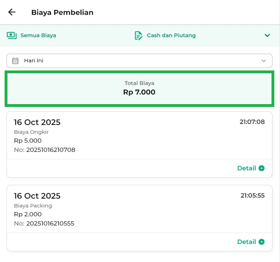Select the Cash dan Piutang filter label

point(171,35)
